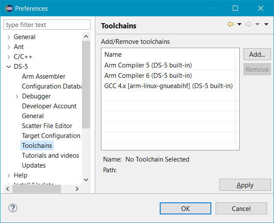The height and width of the screenshot is (223, 274).
Task: Click the back navigation arrow icon
Action: click(x=231, y=24)
